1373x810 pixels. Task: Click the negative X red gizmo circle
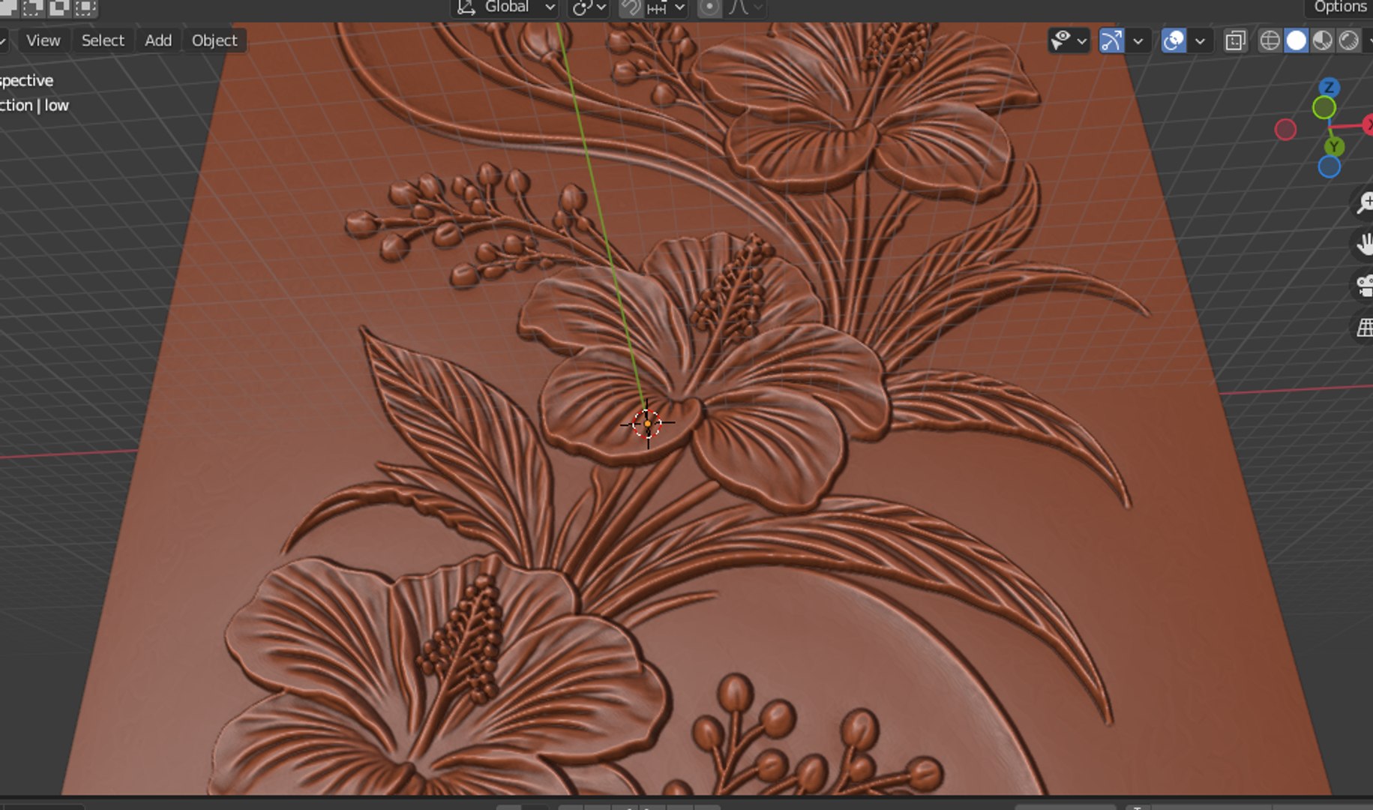tap(1285, 130)
